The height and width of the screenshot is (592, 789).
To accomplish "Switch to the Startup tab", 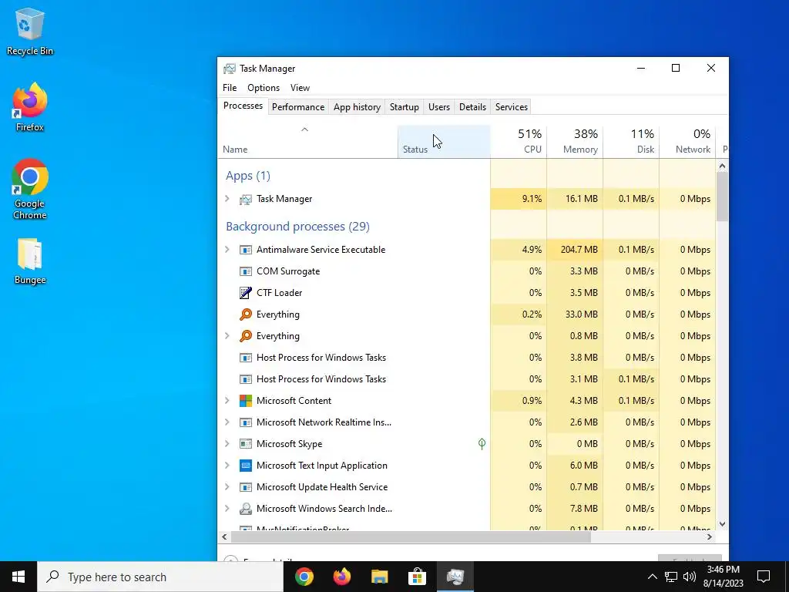I will pyautogui.click(x=404, y=106).
